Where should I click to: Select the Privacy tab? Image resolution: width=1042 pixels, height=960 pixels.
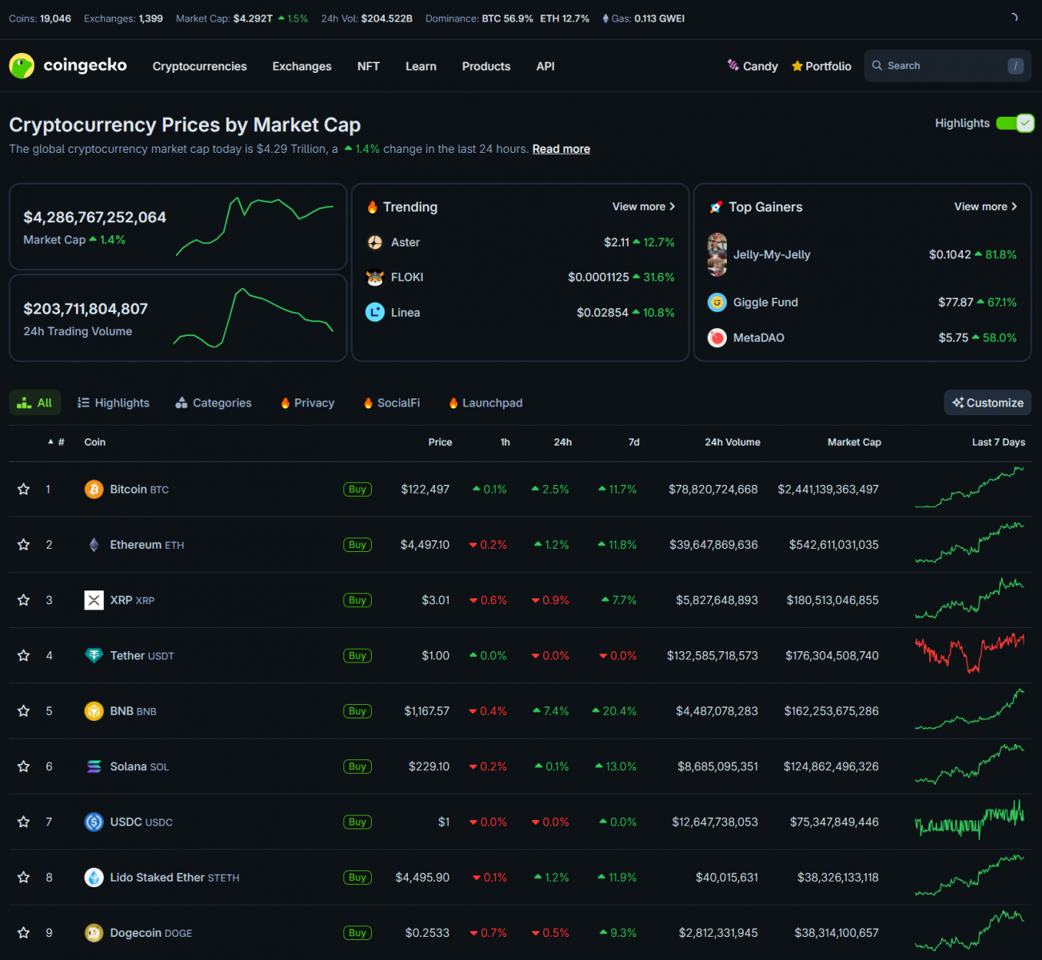pos(307,403)
